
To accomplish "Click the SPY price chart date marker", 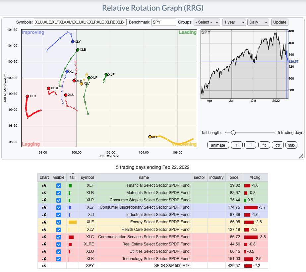I will point(287,64).
